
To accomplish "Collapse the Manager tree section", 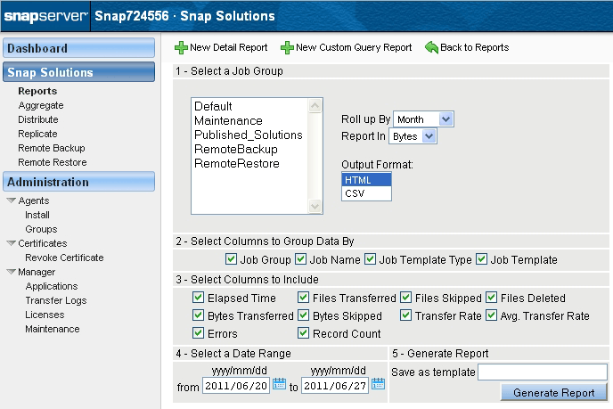I will (12, 272).
